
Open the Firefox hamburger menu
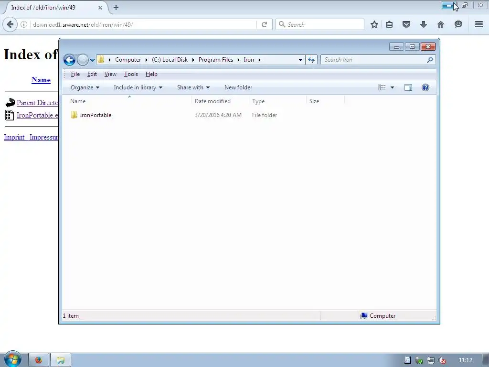479,24
